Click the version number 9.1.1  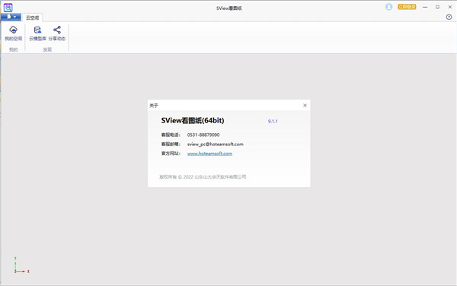coord(273,122)
